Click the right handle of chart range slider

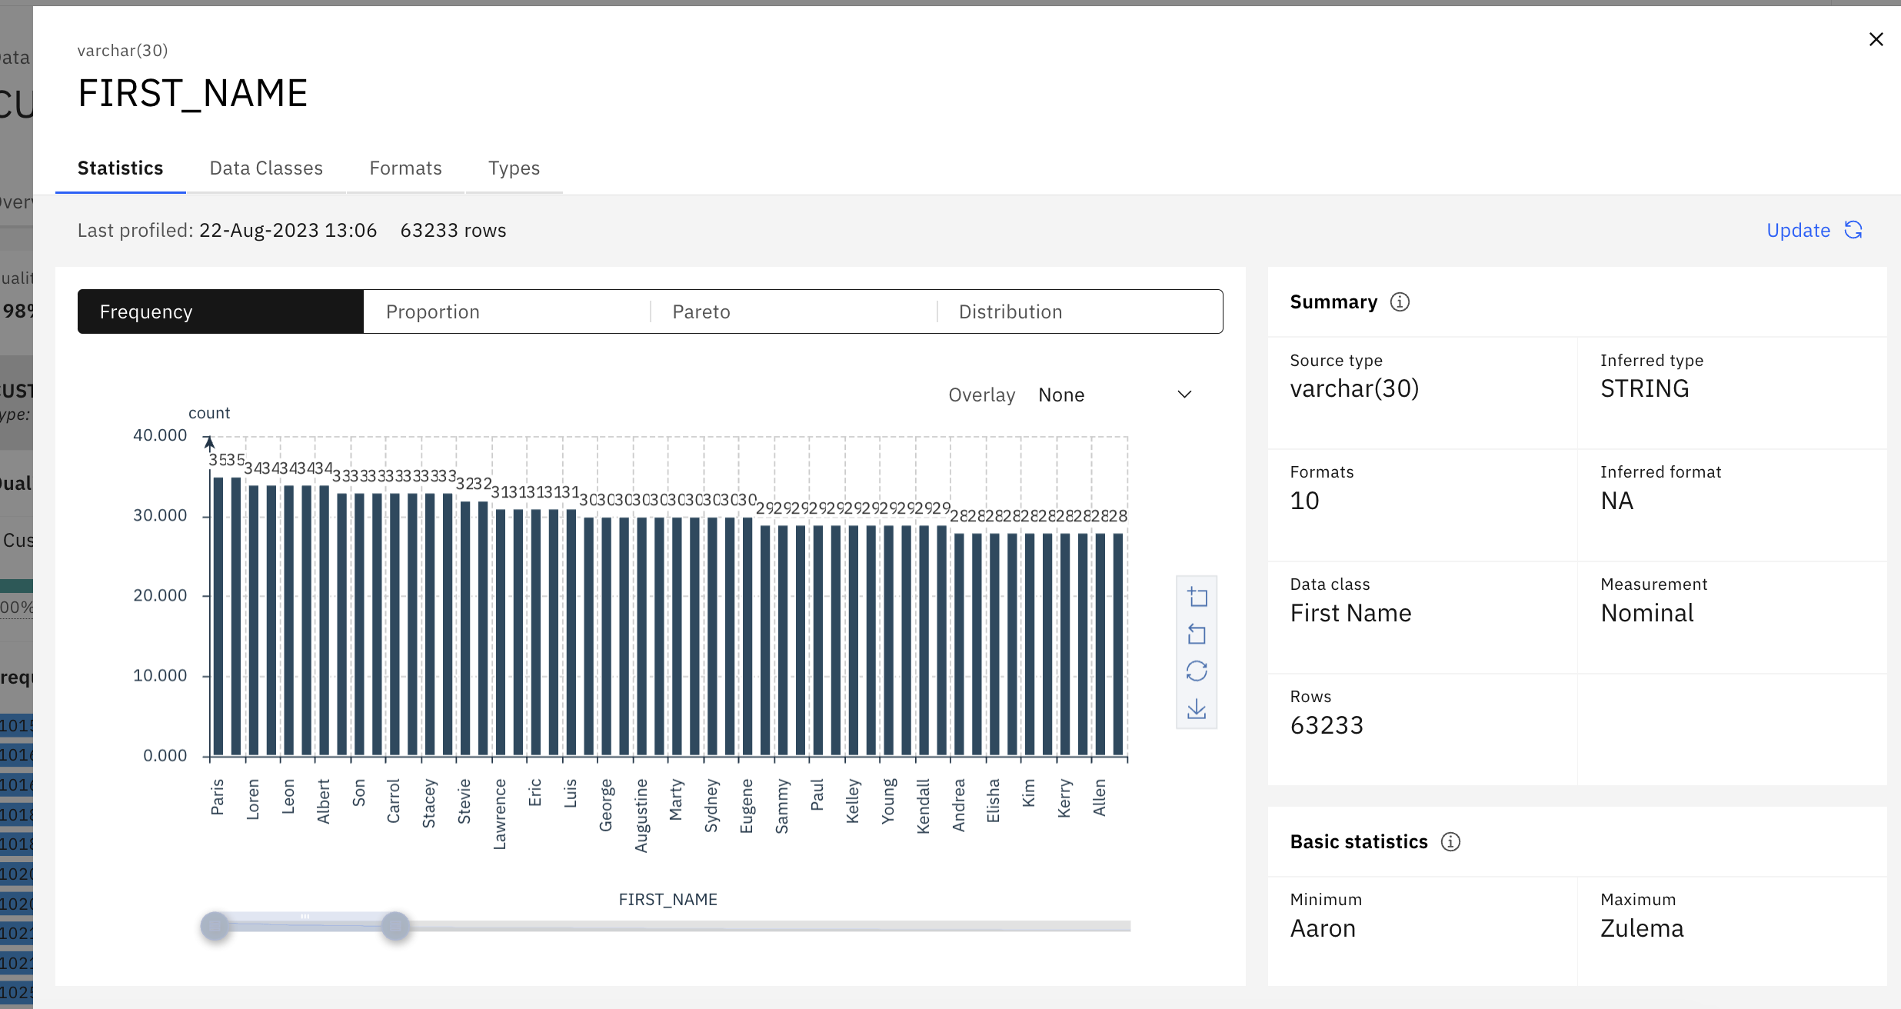pos(395,926)
